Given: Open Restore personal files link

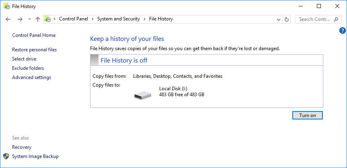Looking at the screenshot, I should pos(34,50).
